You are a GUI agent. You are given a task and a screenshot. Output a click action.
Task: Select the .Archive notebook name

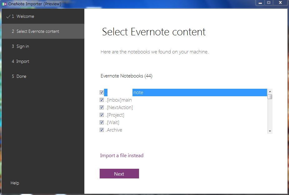point(114,130)
